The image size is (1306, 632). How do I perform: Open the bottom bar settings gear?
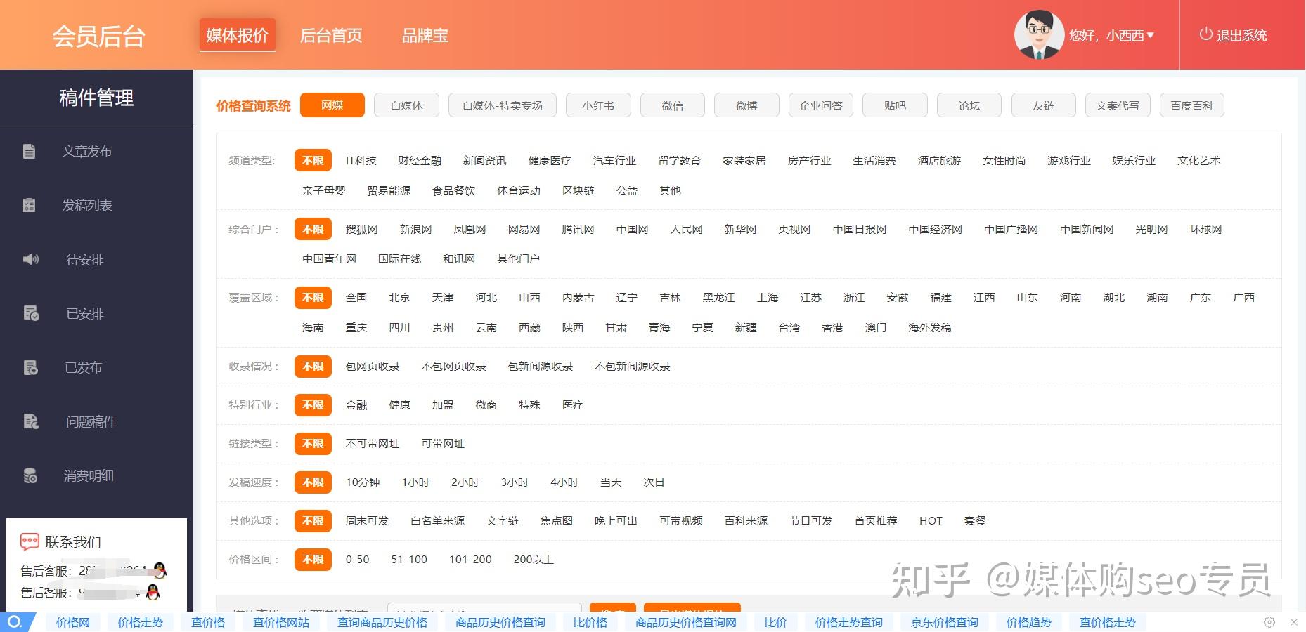(1269, 622)
